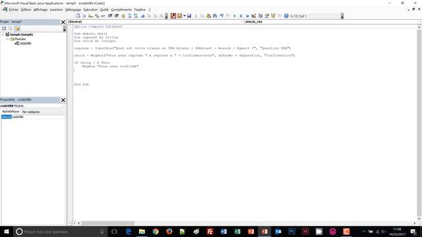
Task: Open the Outils menu
Action: point(104,10)
